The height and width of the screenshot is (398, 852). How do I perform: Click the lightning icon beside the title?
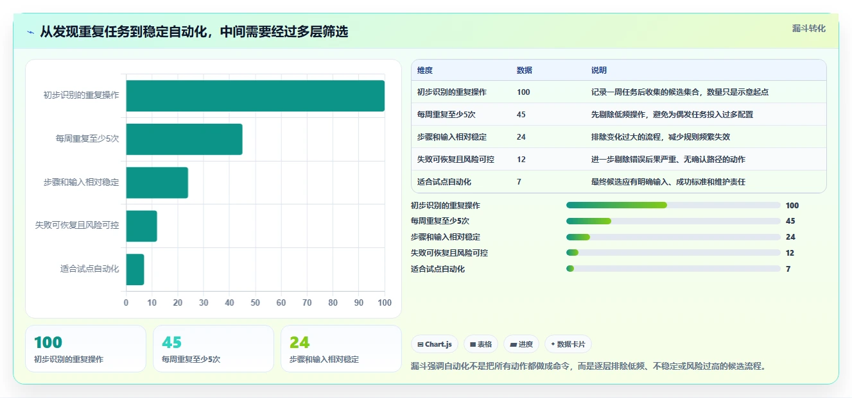coord(30,32)
